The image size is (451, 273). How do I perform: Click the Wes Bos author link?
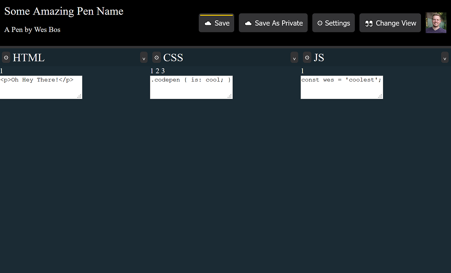tap(48, 29)
